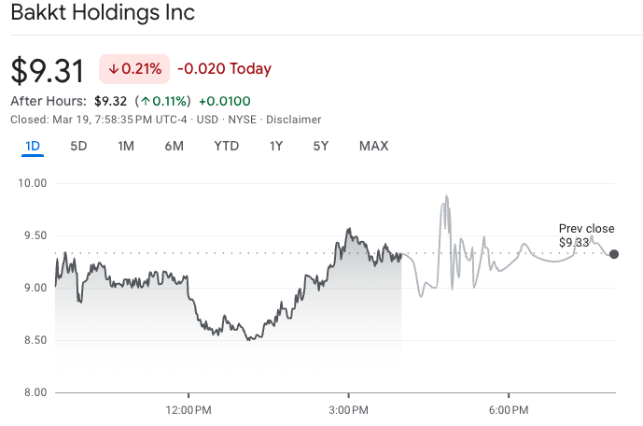Viewport: 643px width, 426px height.
Task: View the 5Y price history
Action: pyautogui.click(x=321, y=146)
